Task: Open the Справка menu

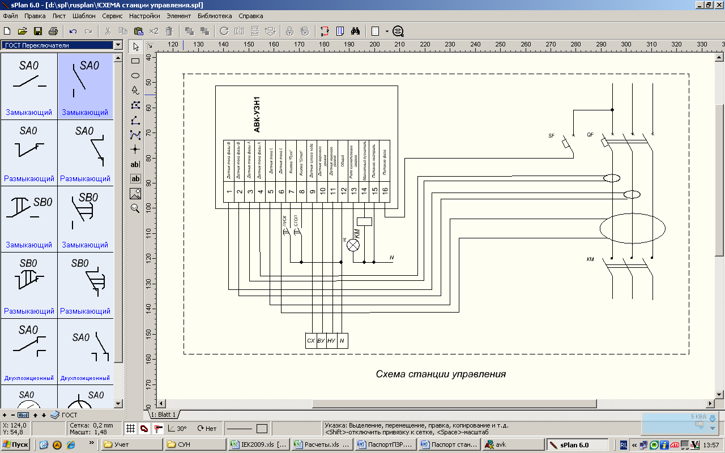Action: 251,16
